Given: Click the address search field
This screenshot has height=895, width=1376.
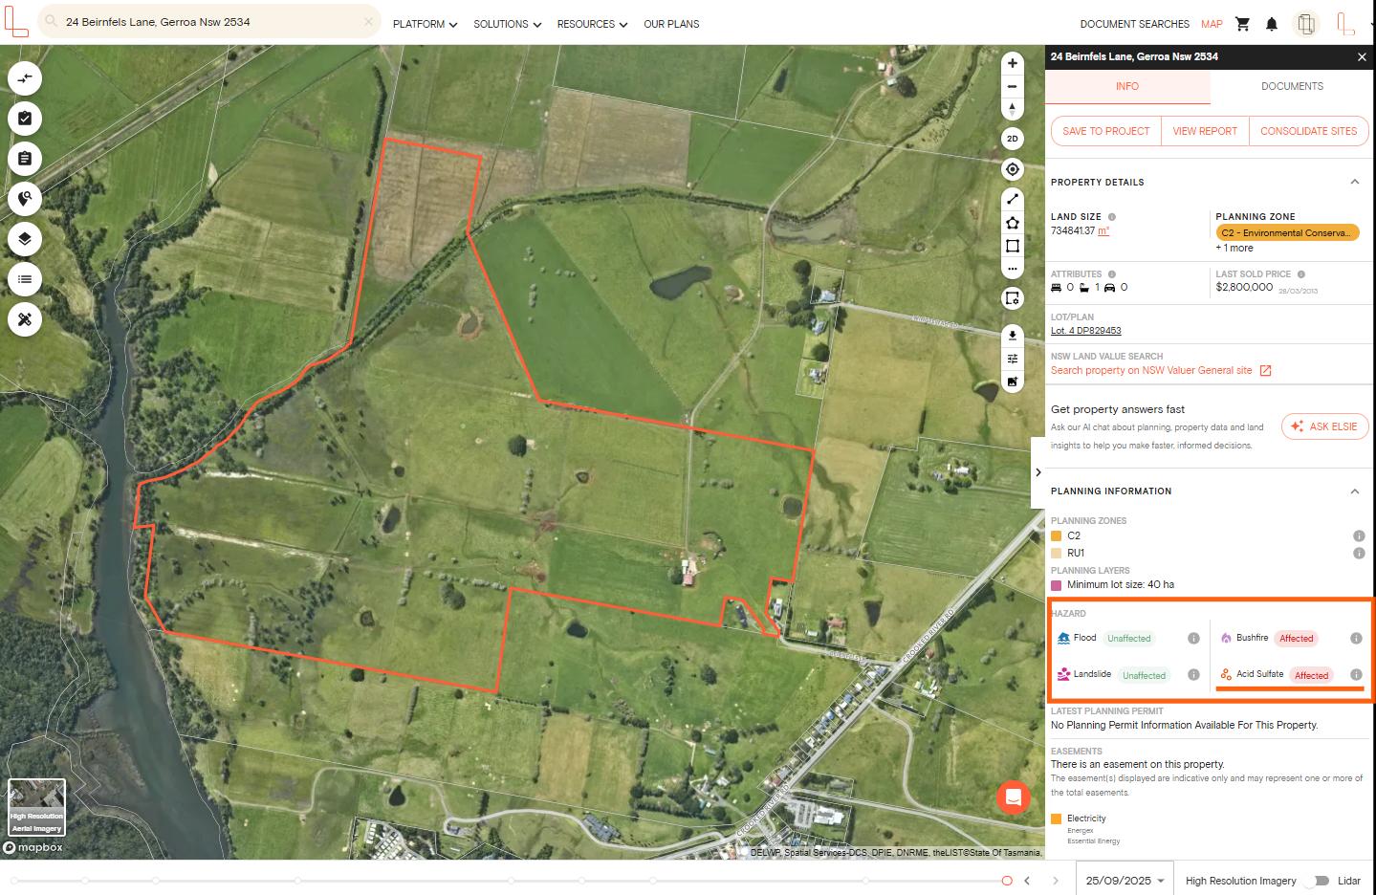Looking at the screenshot, I should pos(210,22).
